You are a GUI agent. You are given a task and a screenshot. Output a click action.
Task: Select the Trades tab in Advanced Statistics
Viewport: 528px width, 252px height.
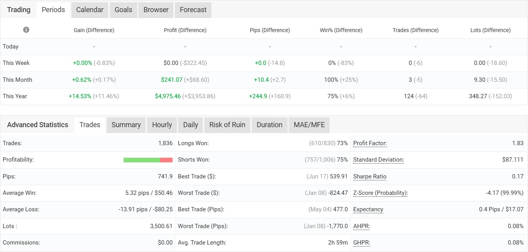(90, 125)
